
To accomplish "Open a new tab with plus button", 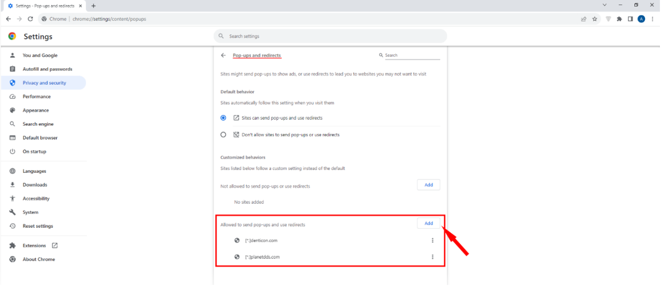I will tap(93, 6).
